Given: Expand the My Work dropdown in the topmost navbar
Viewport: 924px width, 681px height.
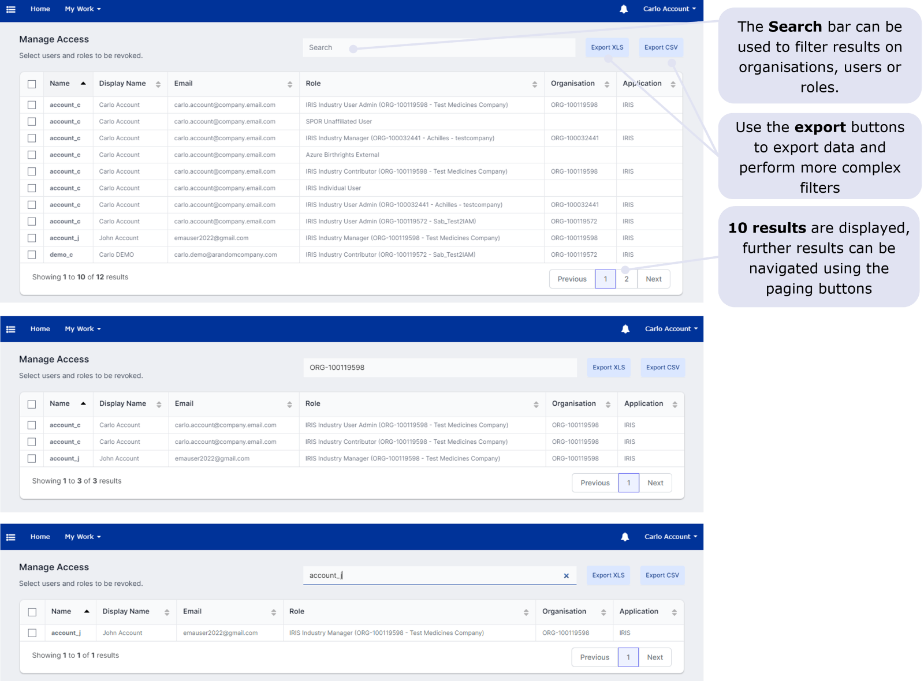Looking at the screenshot, I should click(x=83, y=9).
